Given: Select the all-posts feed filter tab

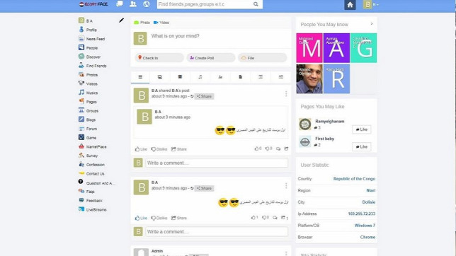Looking at the screenshot, I should coord(140,77).
